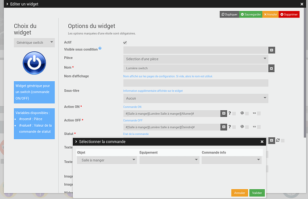The height and width of the screenshot is (199, 308).
Task: Toggle the fingerprint checkbox for Action ON
Action: coord(247,114)
